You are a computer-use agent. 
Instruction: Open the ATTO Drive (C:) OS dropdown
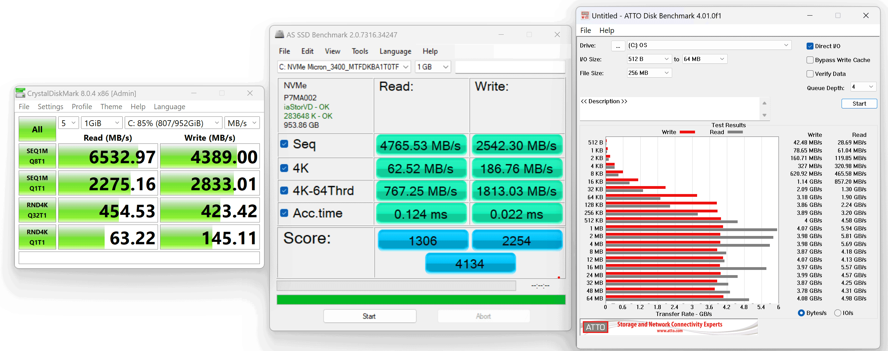pyautogui.click(x=709, y=45)
